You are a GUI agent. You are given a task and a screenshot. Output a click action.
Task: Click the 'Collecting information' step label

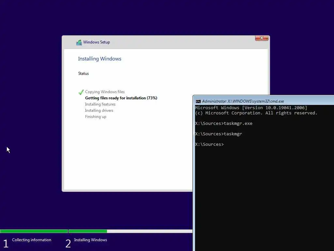point(32,240)
